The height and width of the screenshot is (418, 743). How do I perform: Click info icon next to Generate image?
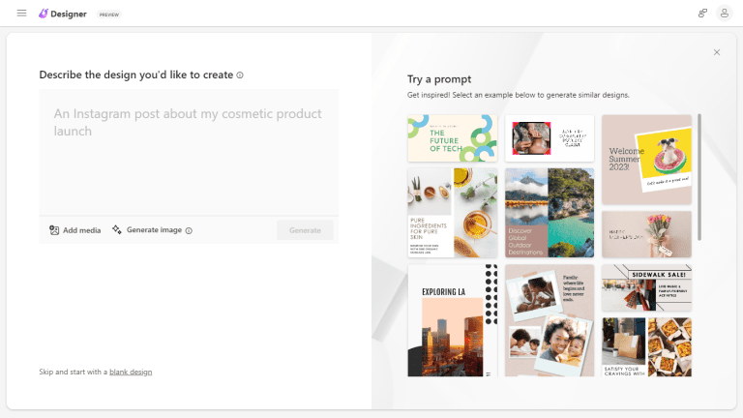189,231
